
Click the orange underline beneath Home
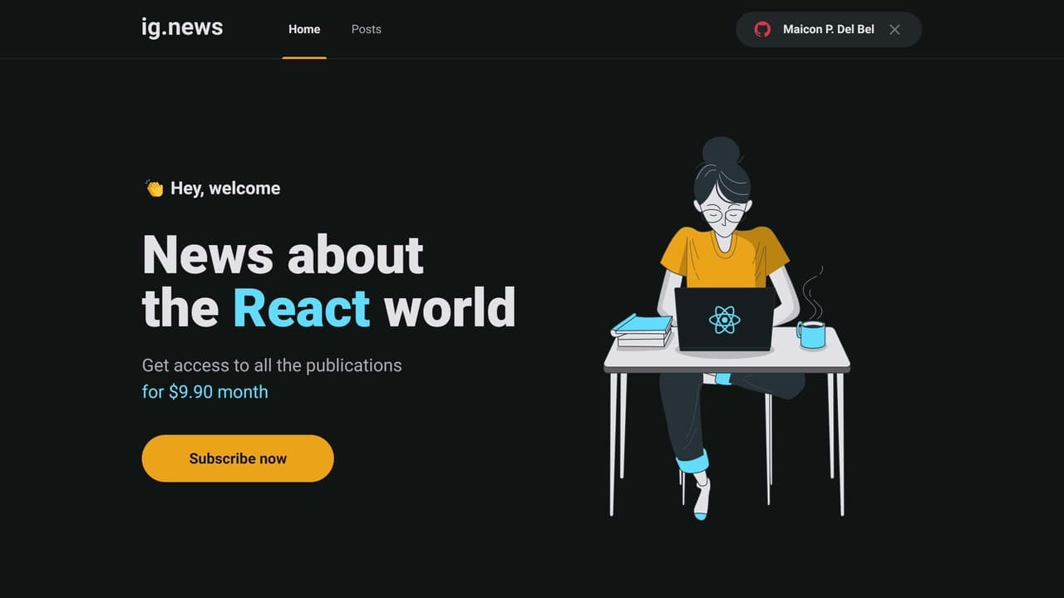(x=304, y=57)
